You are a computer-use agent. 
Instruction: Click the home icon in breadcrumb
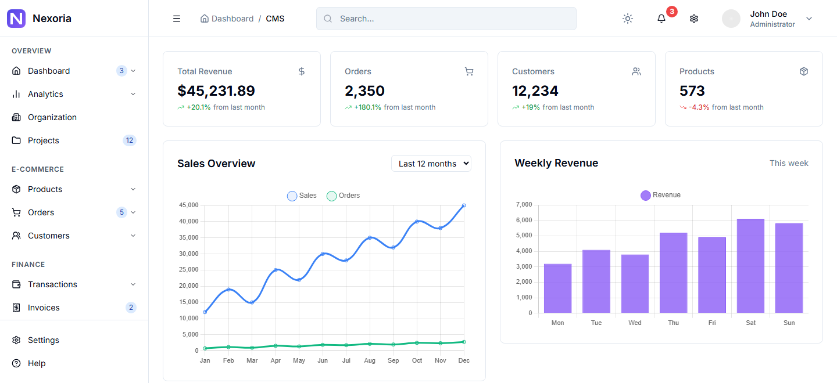204,19
